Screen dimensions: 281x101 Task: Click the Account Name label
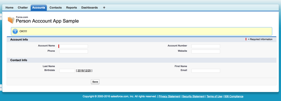46,46
